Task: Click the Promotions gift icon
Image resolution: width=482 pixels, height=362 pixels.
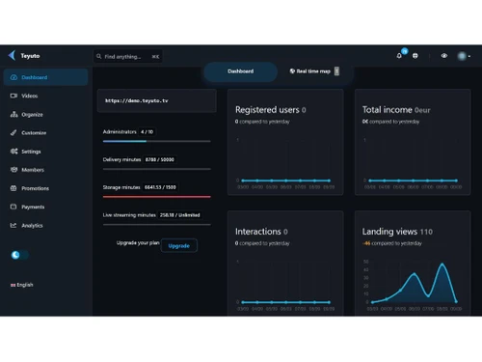Action: click(13, 188)
